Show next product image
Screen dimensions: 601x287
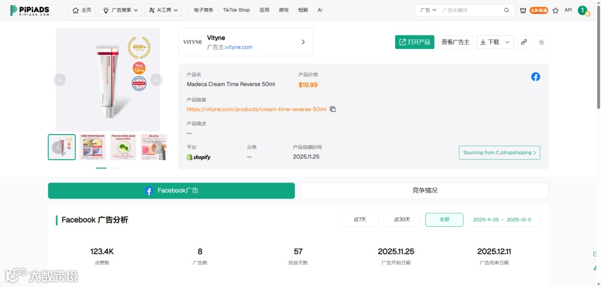click(x=156, y=80)
